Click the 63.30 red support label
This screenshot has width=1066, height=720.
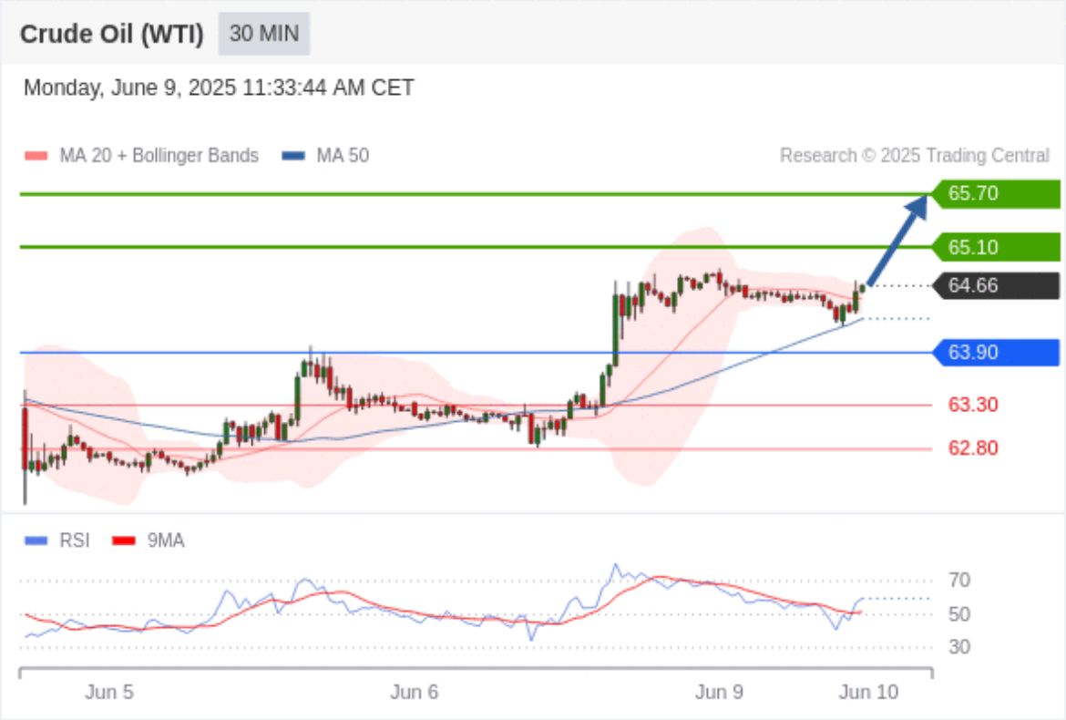(x=972, y=405)
